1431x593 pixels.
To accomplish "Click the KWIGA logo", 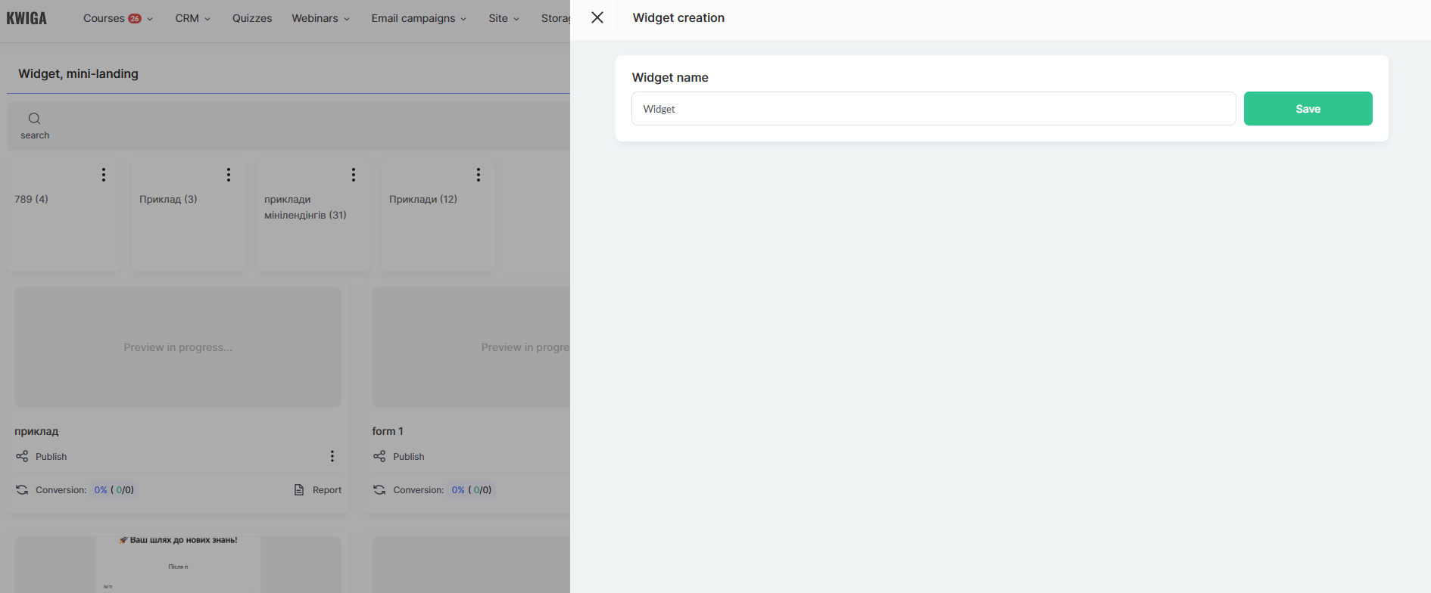I will click(x=26, y=18).
